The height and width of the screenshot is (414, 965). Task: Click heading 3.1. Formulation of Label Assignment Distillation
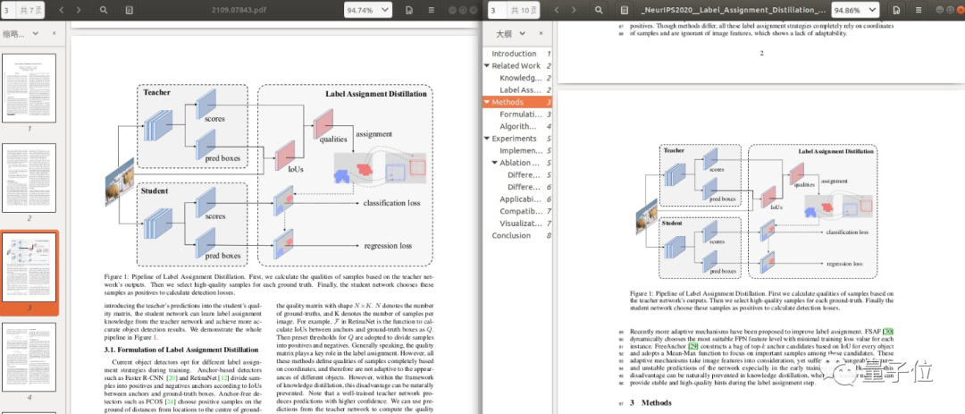click(181, 350)
